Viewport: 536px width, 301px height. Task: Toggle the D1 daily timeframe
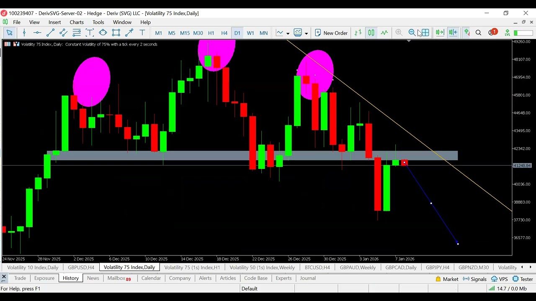237,33
